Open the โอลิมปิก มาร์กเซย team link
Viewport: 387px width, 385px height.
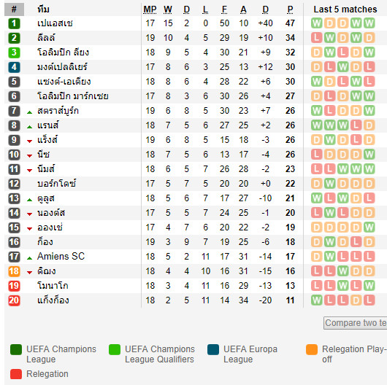click(x=73, y=96)
